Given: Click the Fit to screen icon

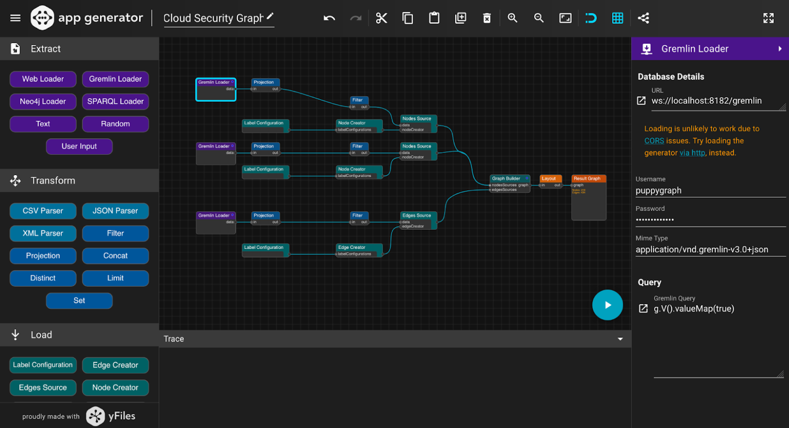Looking at the screenshot, I should pos(565,18).
